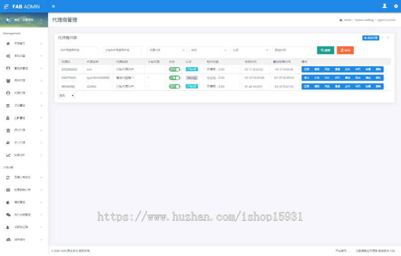Select the lock icon item in the sidebar
Viewport: 401px width, 256px height.
(x=8, y=118)
